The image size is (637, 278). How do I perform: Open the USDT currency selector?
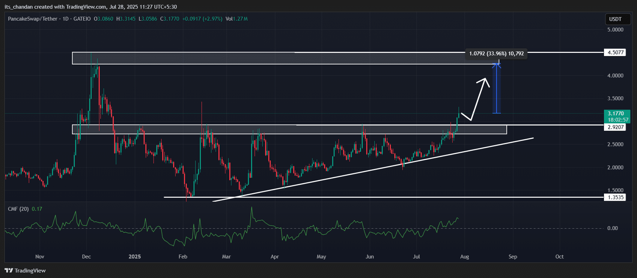(615, 19)
